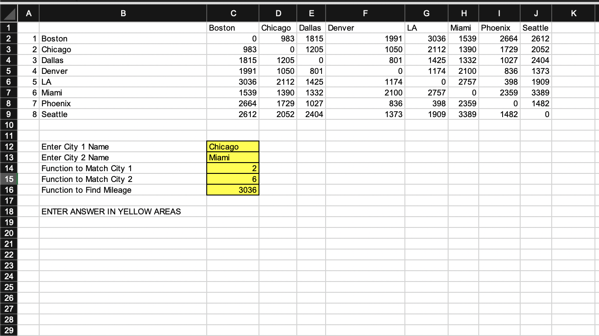Click 'Function to Find Mileage' text
The image size is (599, 336).
86,190
